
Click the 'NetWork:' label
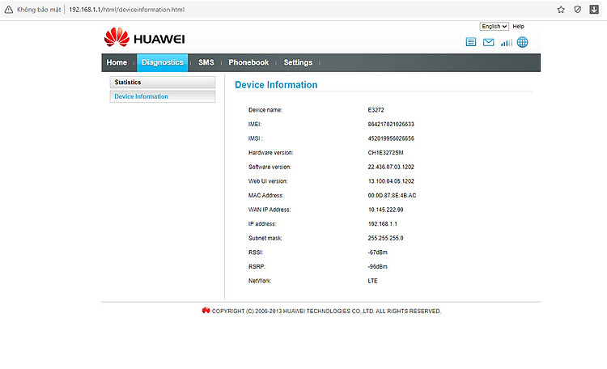(x=260, y=281)
